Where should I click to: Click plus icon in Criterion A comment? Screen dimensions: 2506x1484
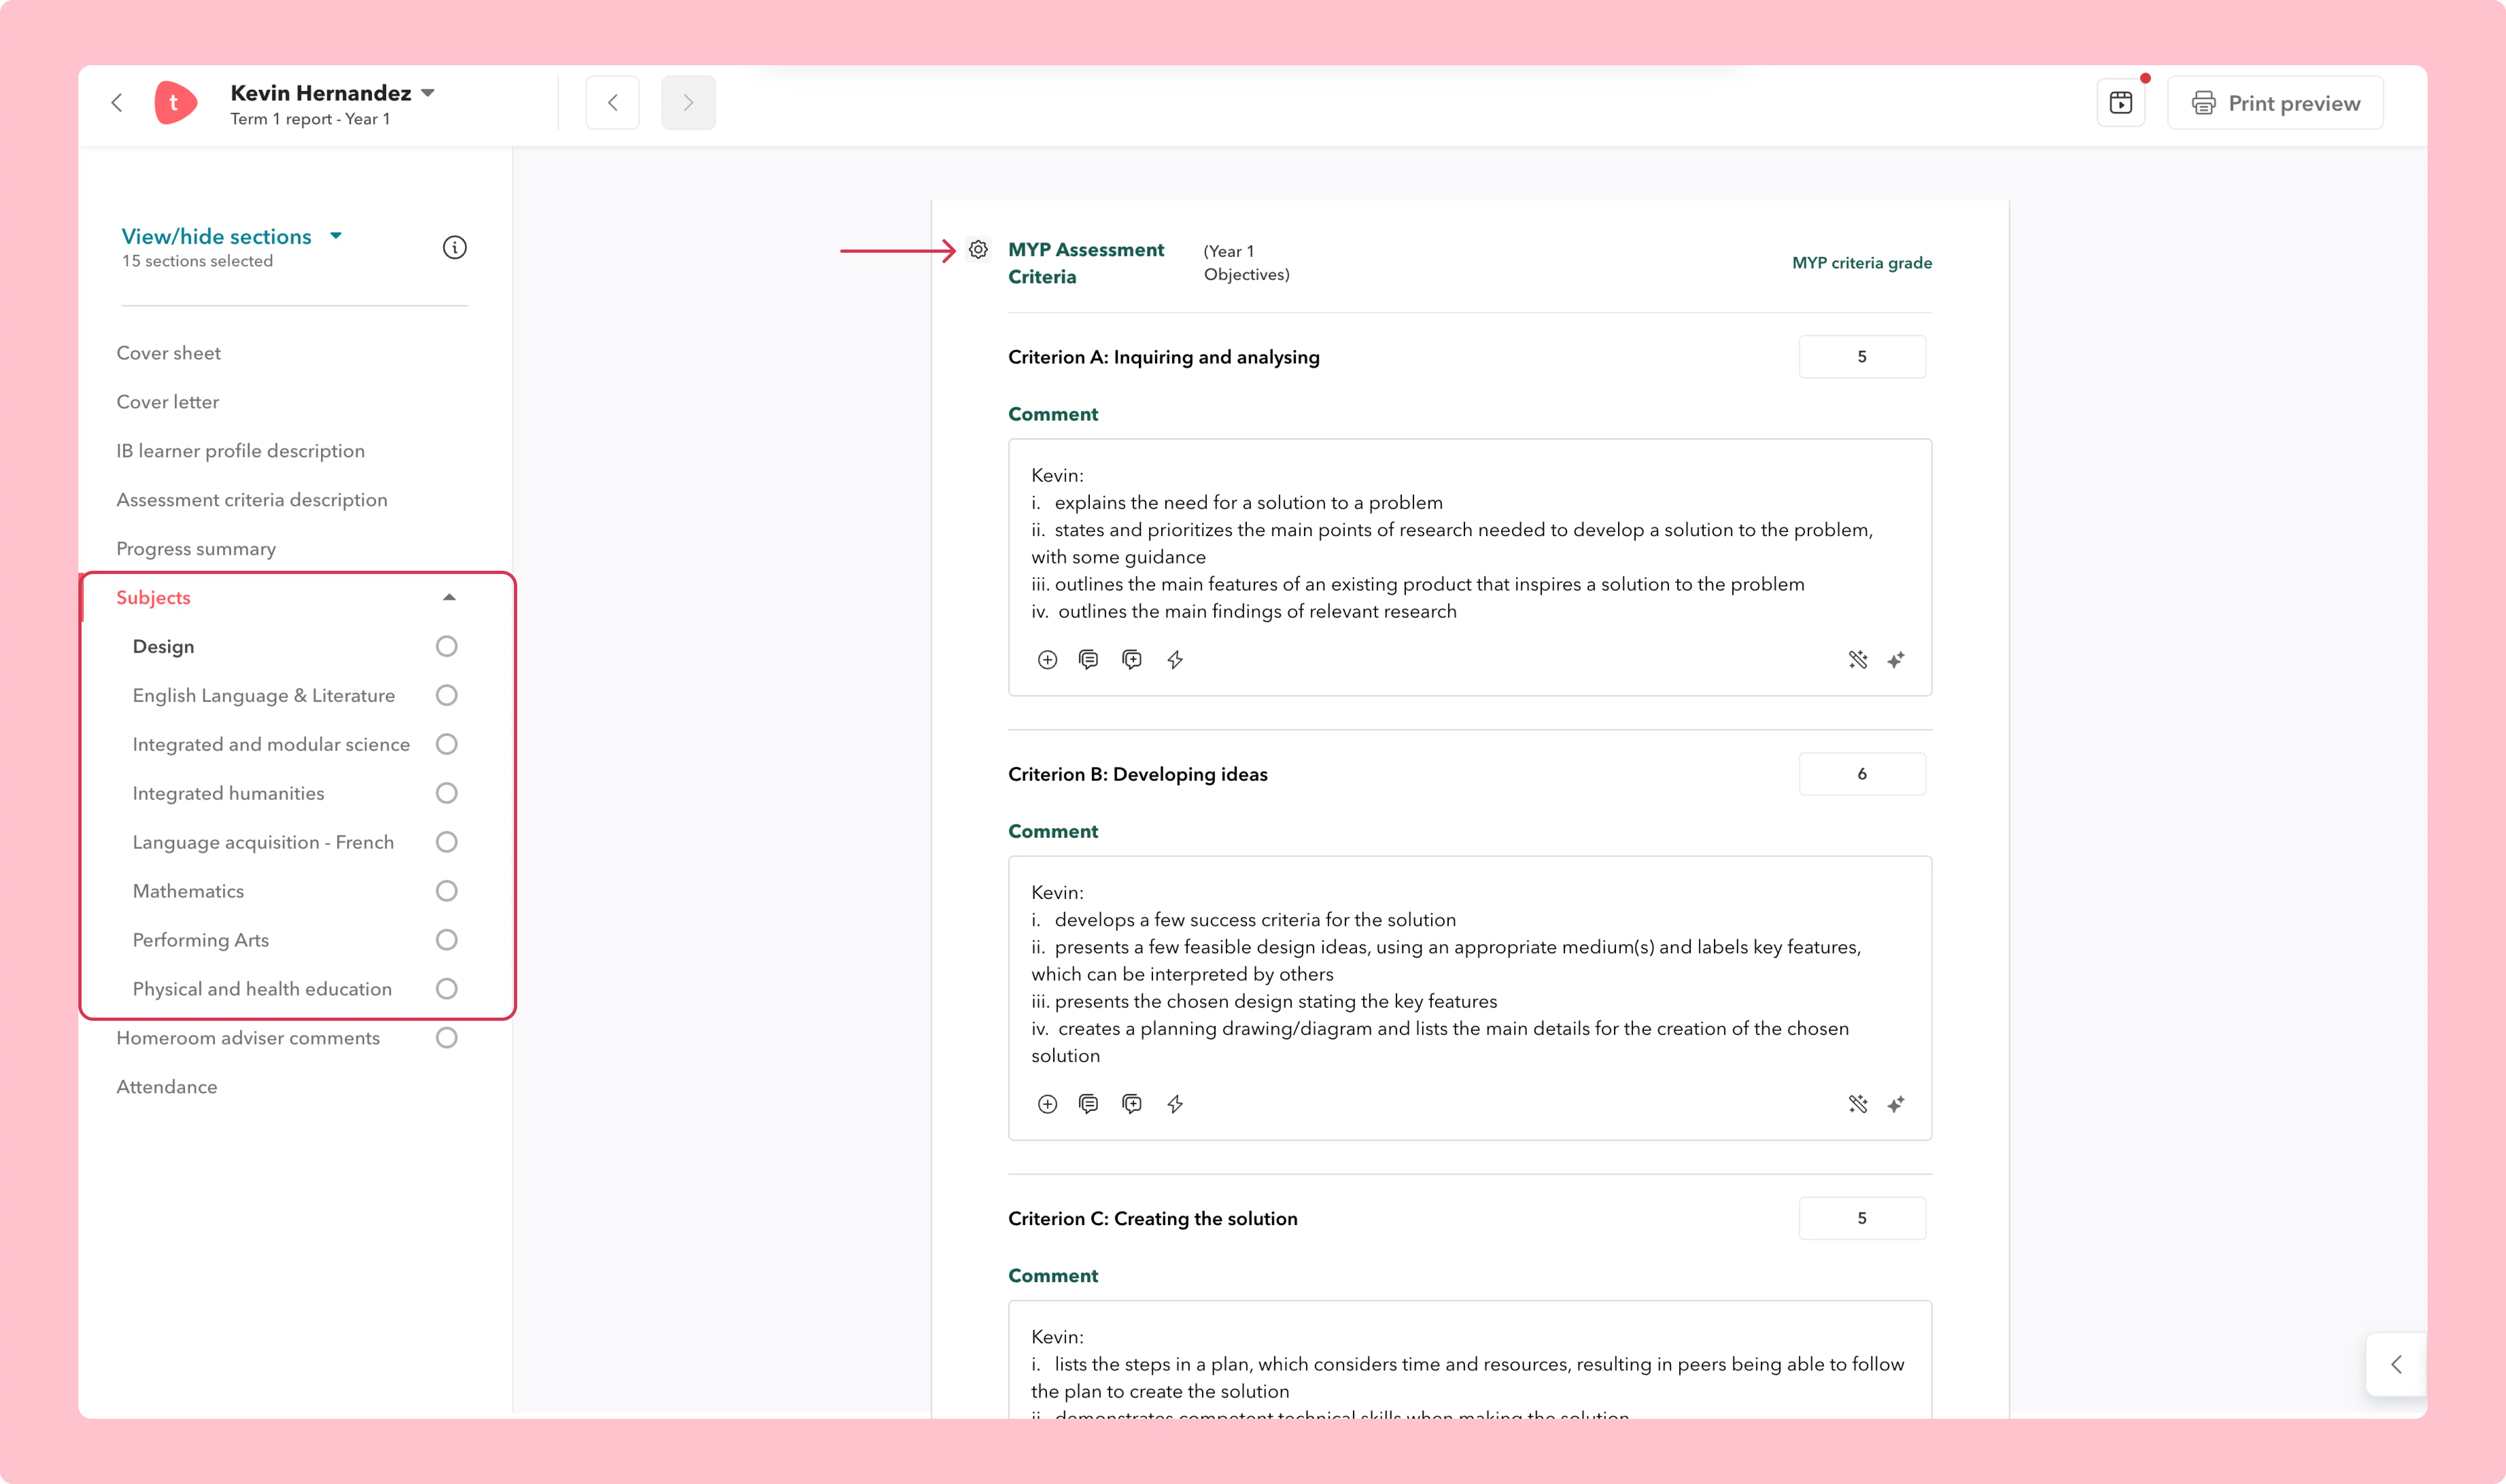click(1047, 660)
